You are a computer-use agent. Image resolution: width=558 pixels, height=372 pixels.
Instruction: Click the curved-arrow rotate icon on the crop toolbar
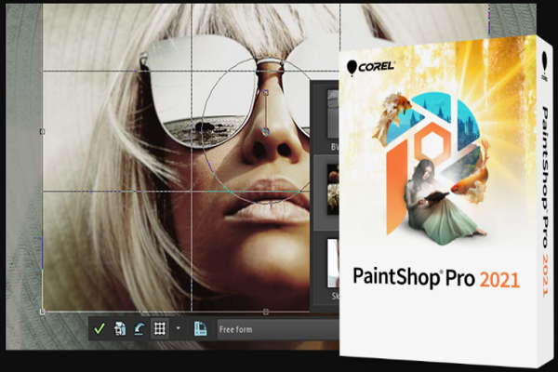[139, 329]
